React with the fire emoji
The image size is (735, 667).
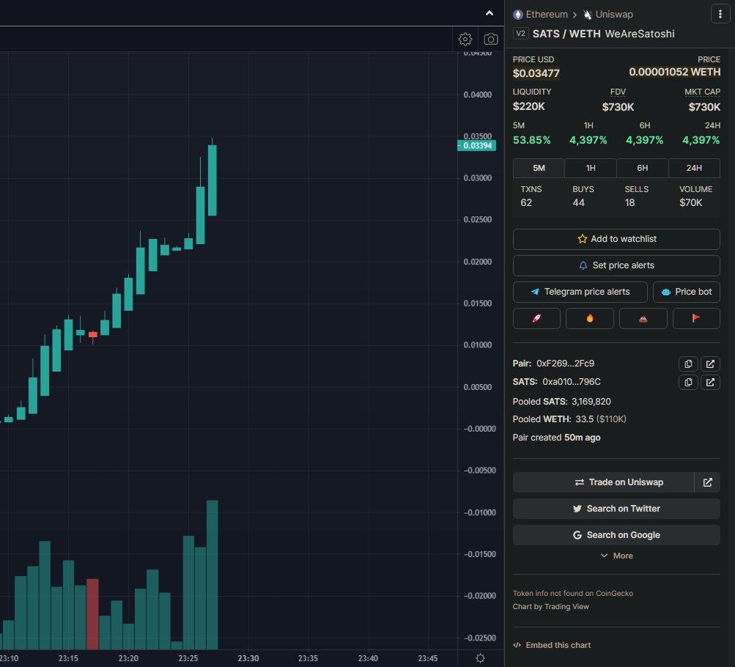pos(590,318)
